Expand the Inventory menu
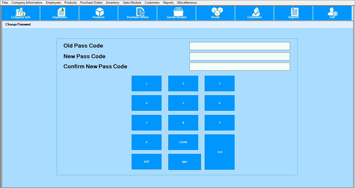The height and width of the screenshot is (188, 355). [113, 3]
